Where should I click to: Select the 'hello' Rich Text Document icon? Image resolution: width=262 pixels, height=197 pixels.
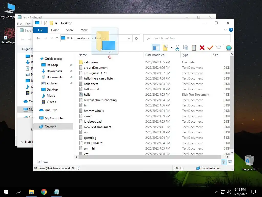pyautogui.click(x=81, y=95)
